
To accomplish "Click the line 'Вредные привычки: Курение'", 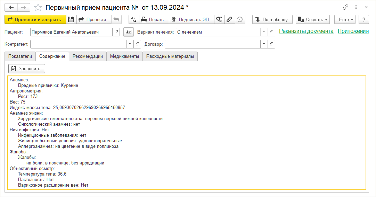I will 48,86.
